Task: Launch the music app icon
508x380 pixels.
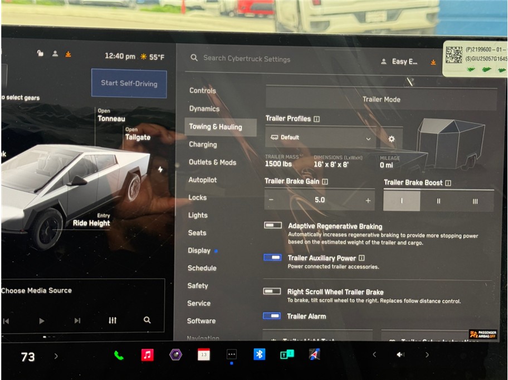Action: coord(147,355)
